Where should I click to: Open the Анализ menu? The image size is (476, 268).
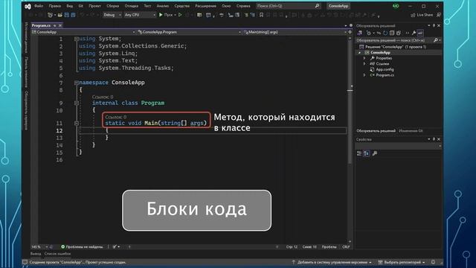[x=163, y=6]
